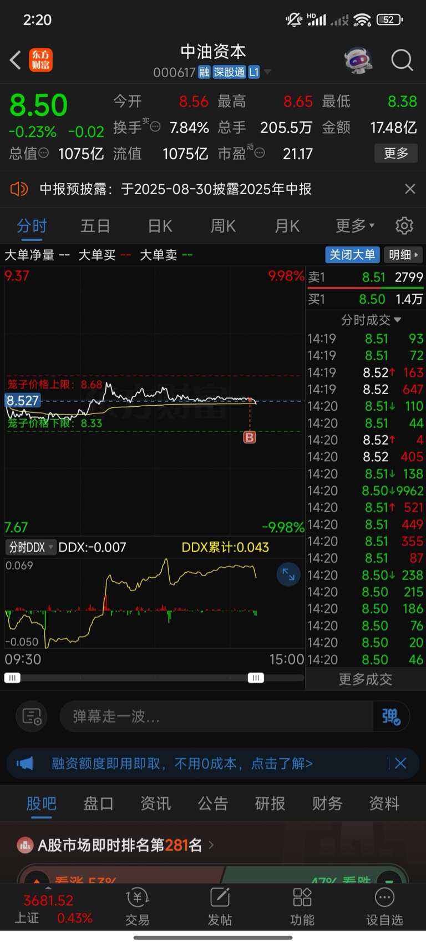Open 融资额度即用即取 promo link
Screen dimensions: 426x948
182,763
